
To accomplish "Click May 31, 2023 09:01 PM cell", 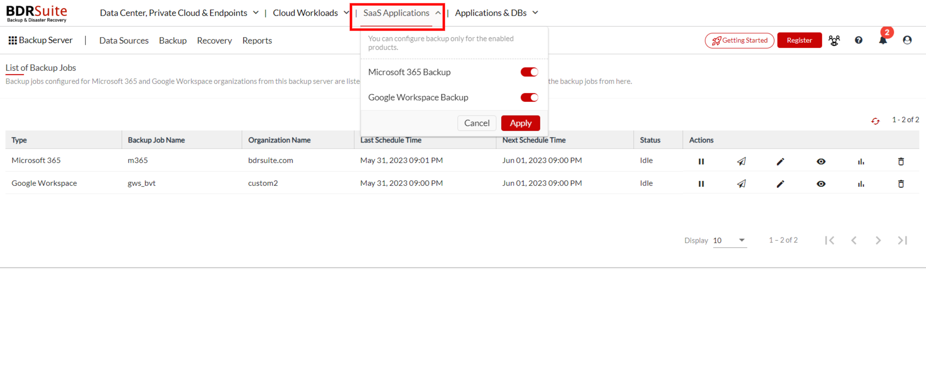I will click(402, 160).
